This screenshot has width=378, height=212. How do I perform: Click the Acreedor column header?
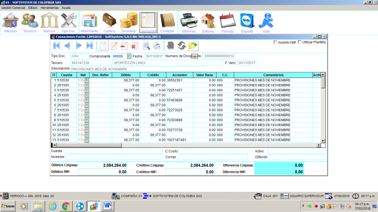click(x=180, y=75)
